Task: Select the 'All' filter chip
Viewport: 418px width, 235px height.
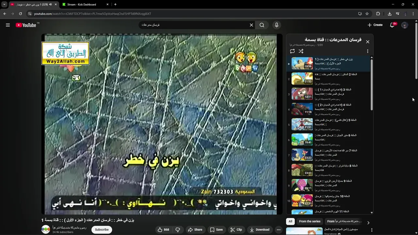Action: point(290,221)
